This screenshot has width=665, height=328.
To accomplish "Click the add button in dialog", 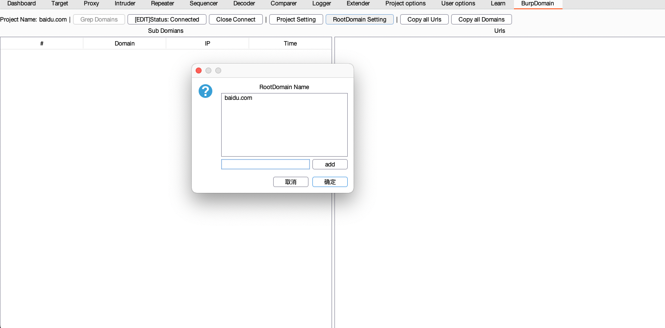I will pyautogui.click(x=330, y=164).
